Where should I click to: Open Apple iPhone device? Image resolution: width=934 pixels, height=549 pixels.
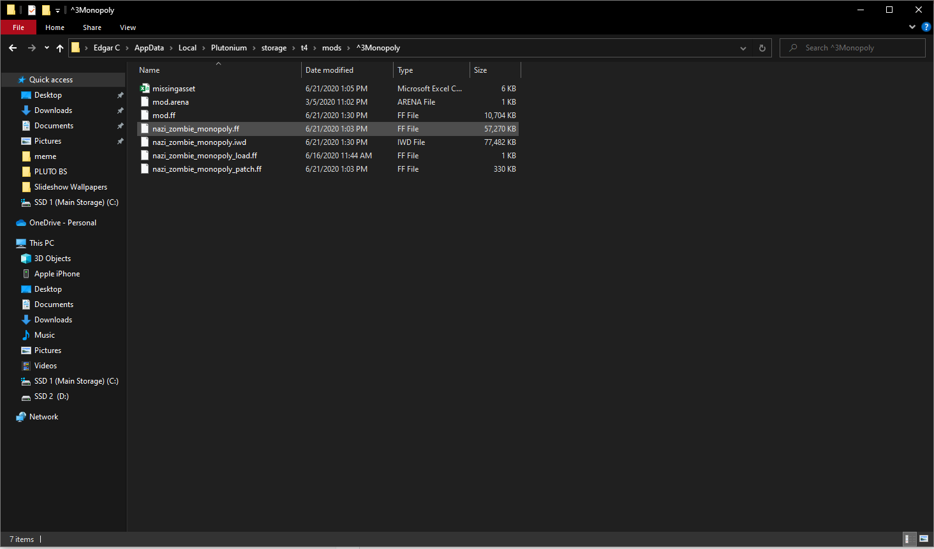coord(57,274)
